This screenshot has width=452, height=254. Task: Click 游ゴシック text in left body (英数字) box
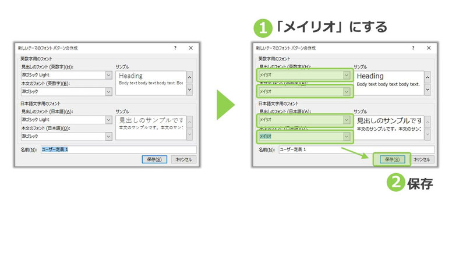click(x=30, y=92)
